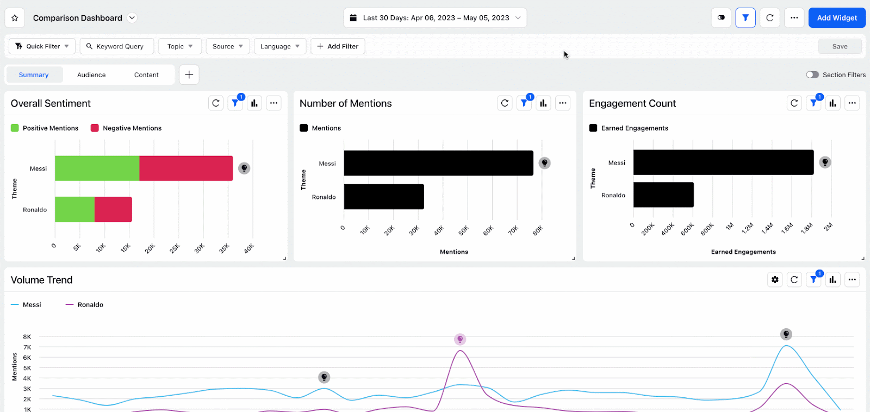Open more options for Engagement Count widget

(x=852, y=103)
